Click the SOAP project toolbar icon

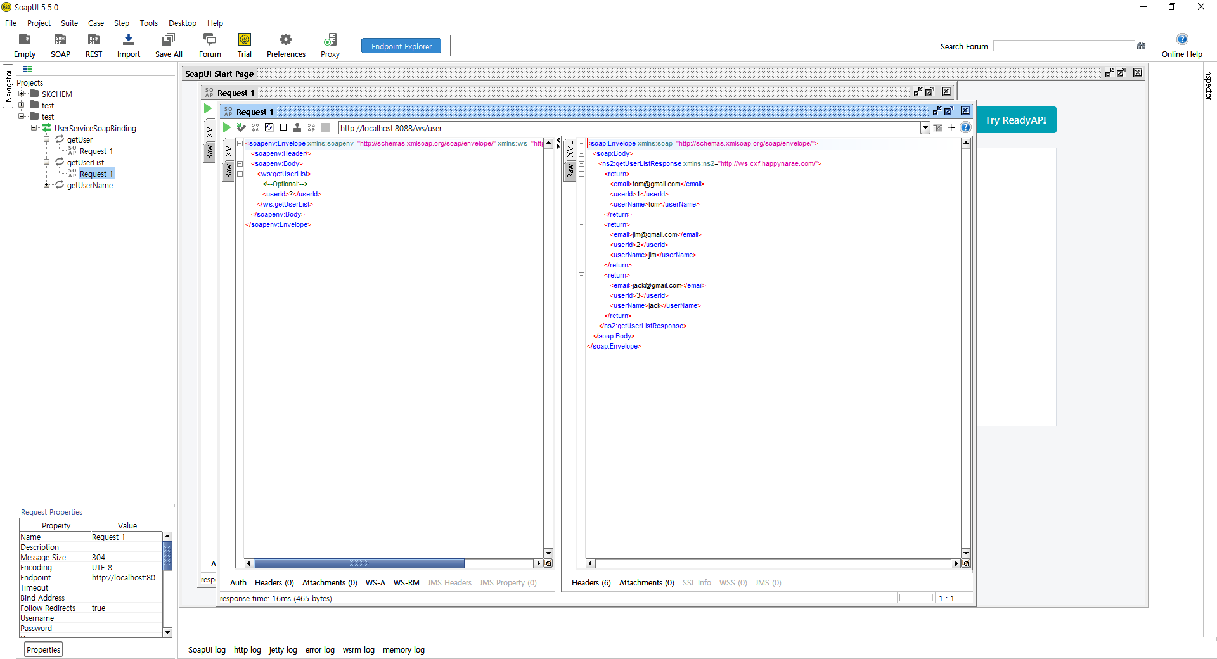coord(60,46)
